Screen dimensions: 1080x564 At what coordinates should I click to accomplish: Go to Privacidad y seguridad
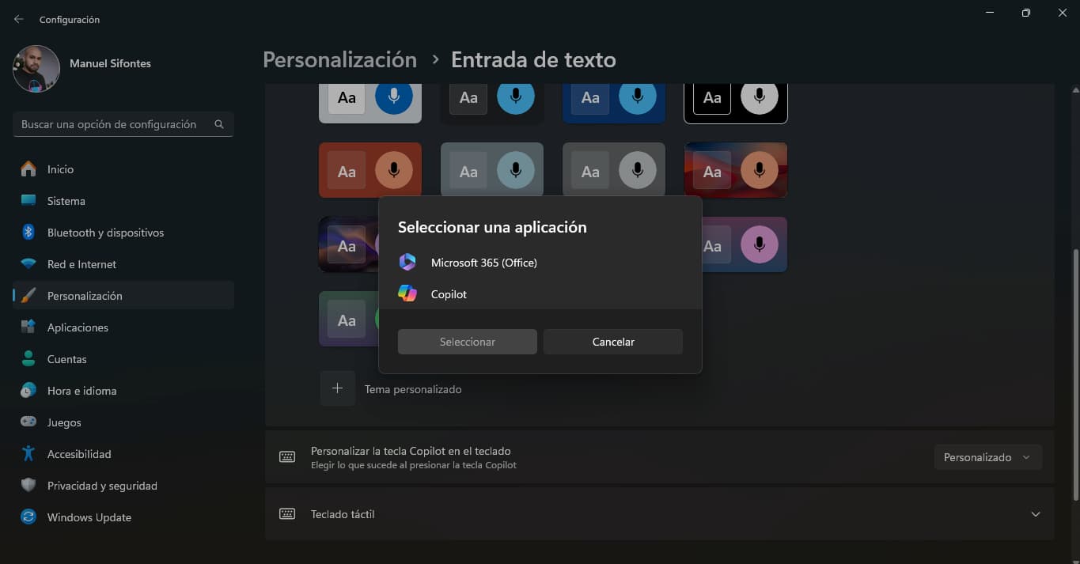pyautogui.click(x=102, y=486)
